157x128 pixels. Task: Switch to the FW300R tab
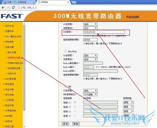pos(53,2)
